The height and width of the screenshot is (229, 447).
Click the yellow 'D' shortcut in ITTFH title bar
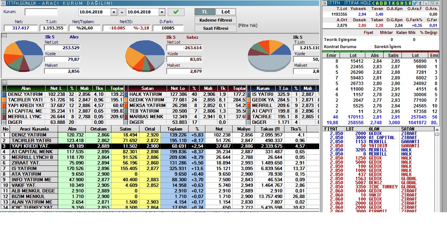click(x=381, y=3)
